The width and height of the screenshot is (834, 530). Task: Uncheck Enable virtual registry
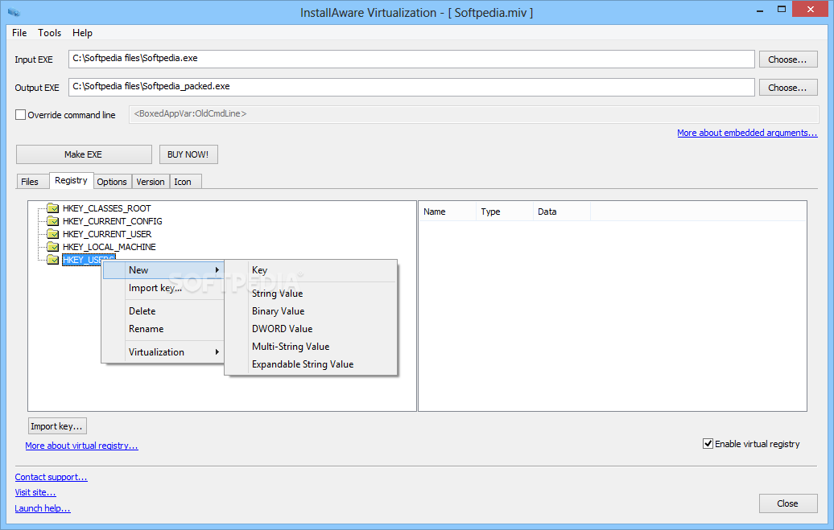[708, 443]
